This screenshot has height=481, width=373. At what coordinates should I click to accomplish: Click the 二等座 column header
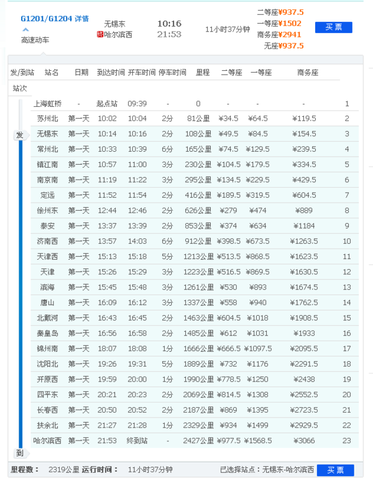pos(232,72)
